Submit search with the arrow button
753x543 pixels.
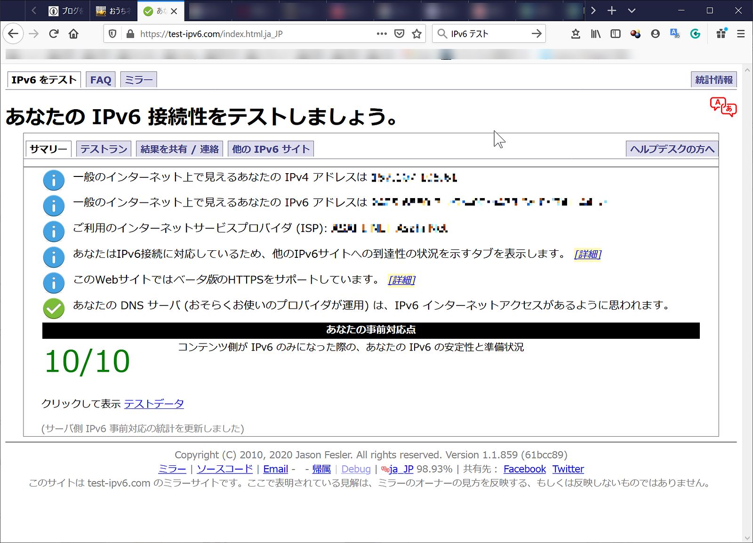[x=537, y=34]
